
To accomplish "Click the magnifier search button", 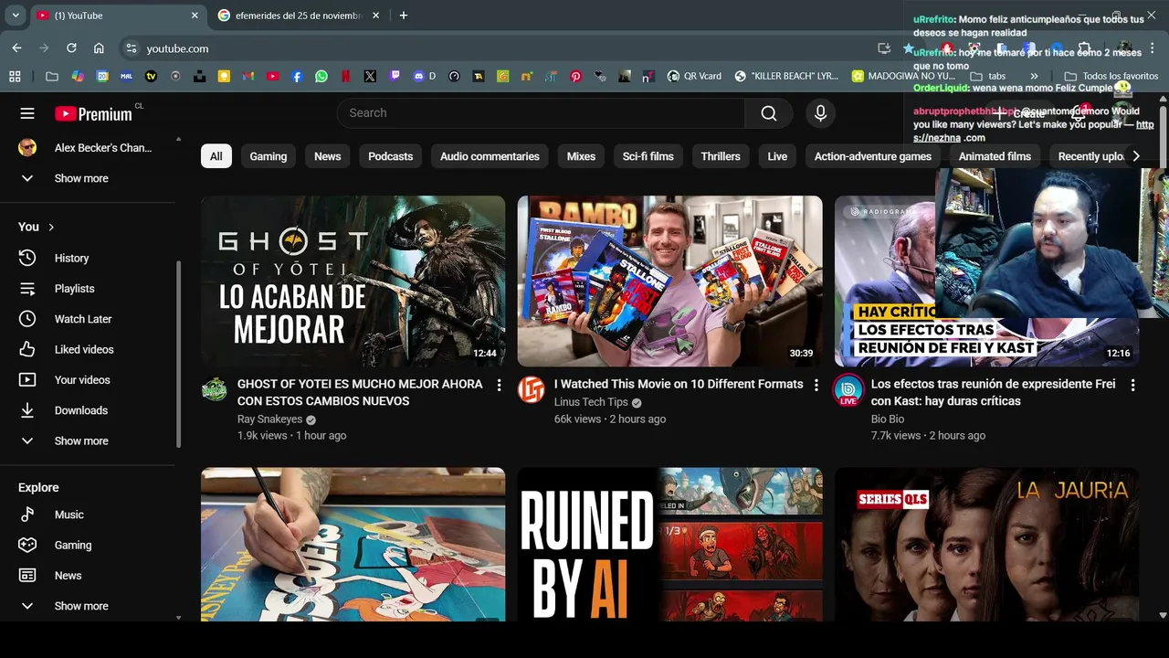I will click(x=769, y=113).
